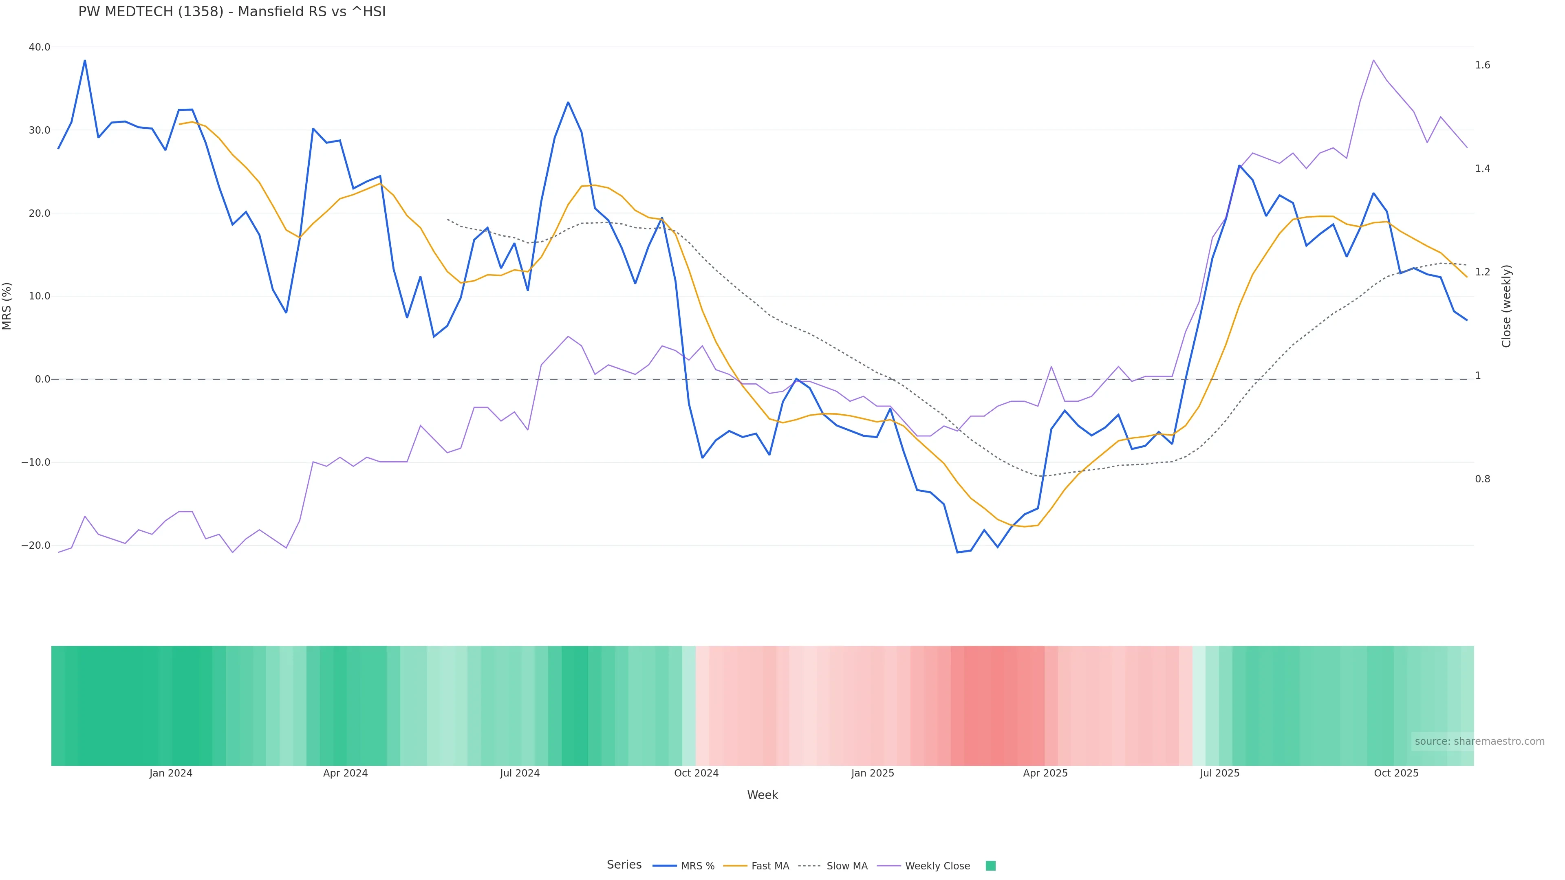Click the Oct 2025 x-axis tick label
Image resolution: width=1565 pixels, height=880 pixels.
tap(1396, 773)
